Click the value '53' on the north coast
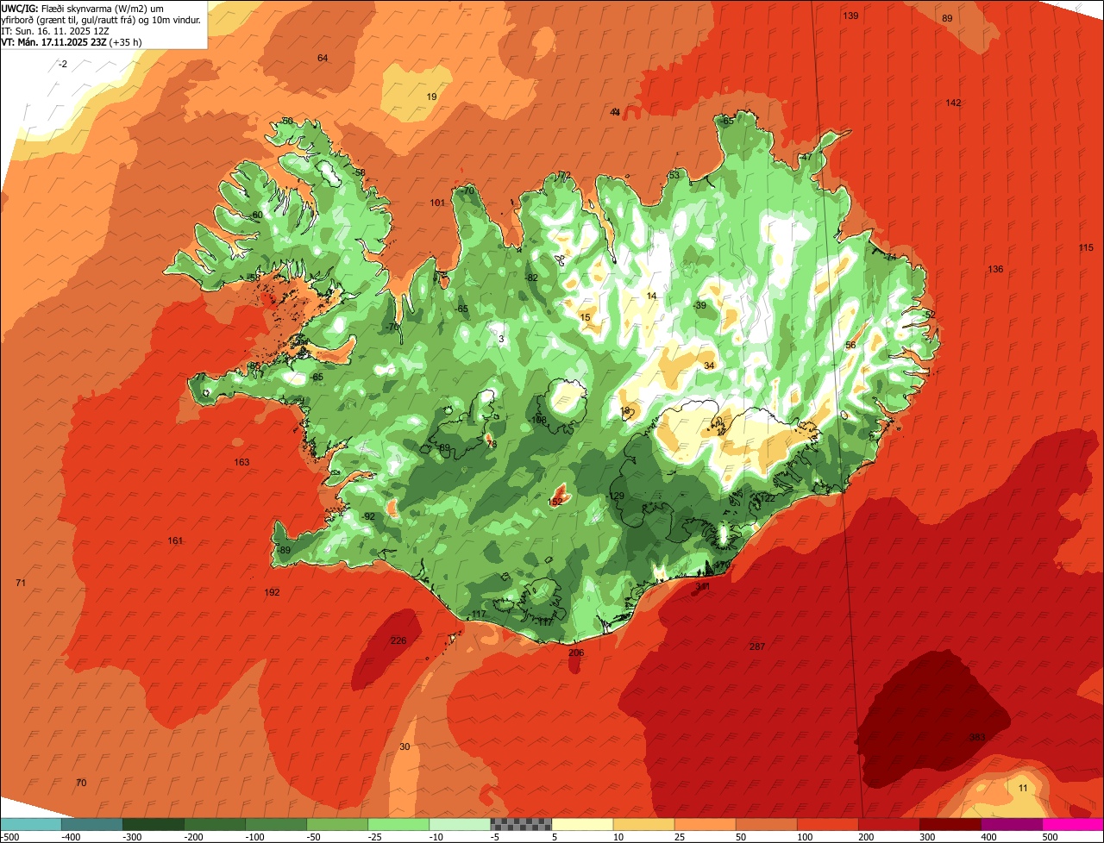The width and height of the screenshot is (1104, 843). click(674, 175)
